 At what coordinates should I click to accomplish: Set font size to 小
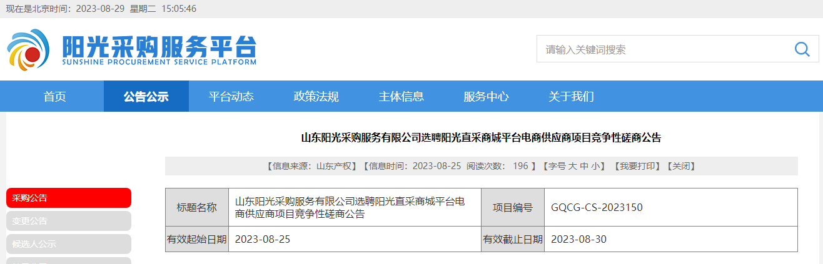595,166
